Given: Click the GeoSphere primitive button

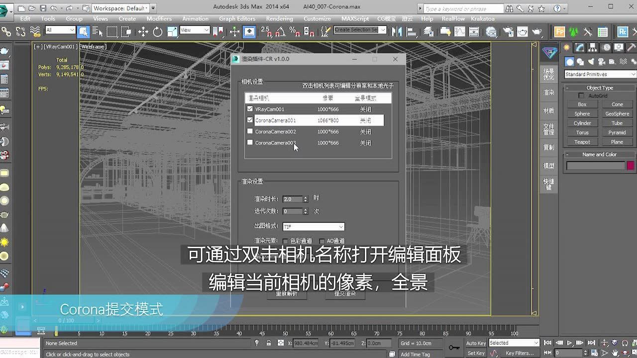Looking at the screenshot, I should [617, 114].
